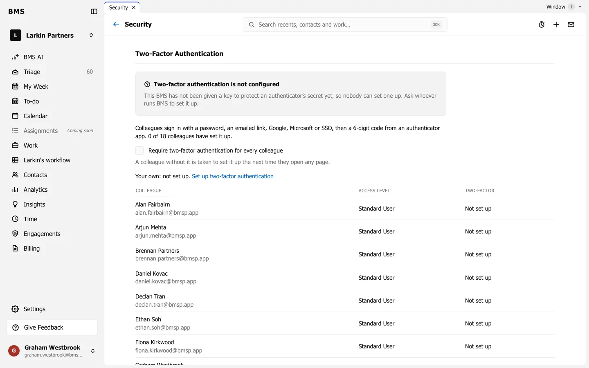This screenshot has width=589, height=368.
Task: Go back using the blue arrow
Action: [x=116, y=24]
